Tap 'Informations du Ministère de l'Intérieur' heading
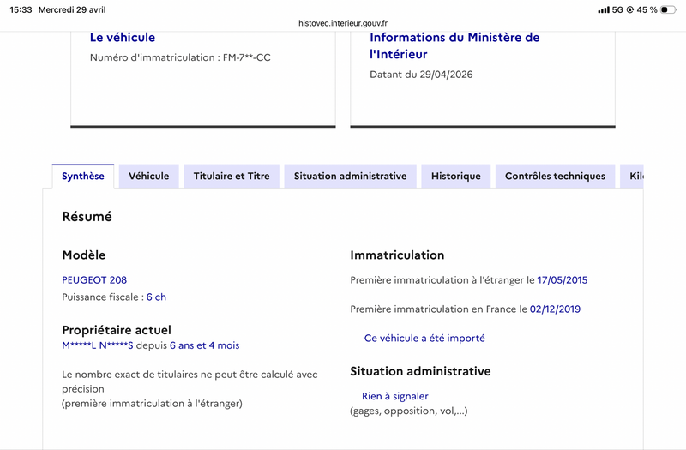Image resolution: width=686 pixels, height=450 pixels. click(454, 45)
